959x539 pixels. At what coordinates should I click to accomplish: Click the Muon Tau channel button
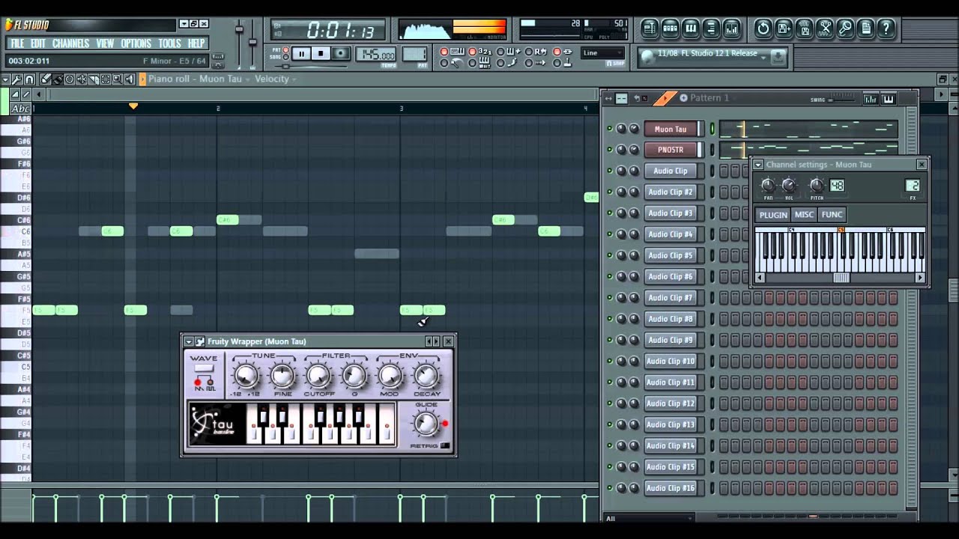(671, 129)
